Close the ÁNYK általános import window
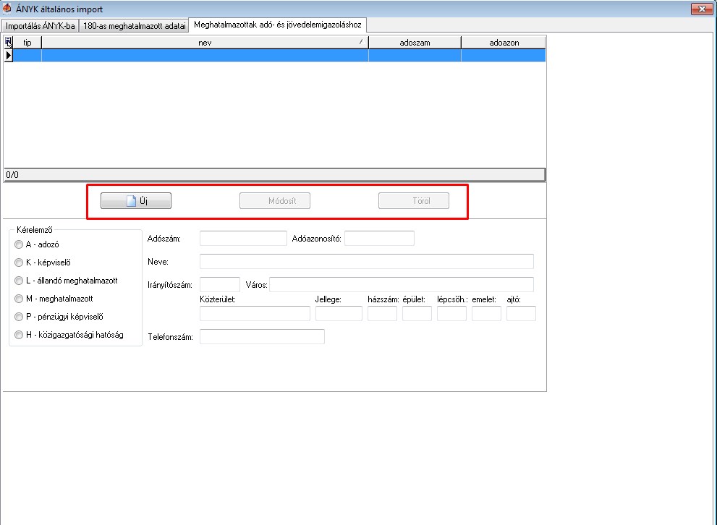 [x=702, y=9]
